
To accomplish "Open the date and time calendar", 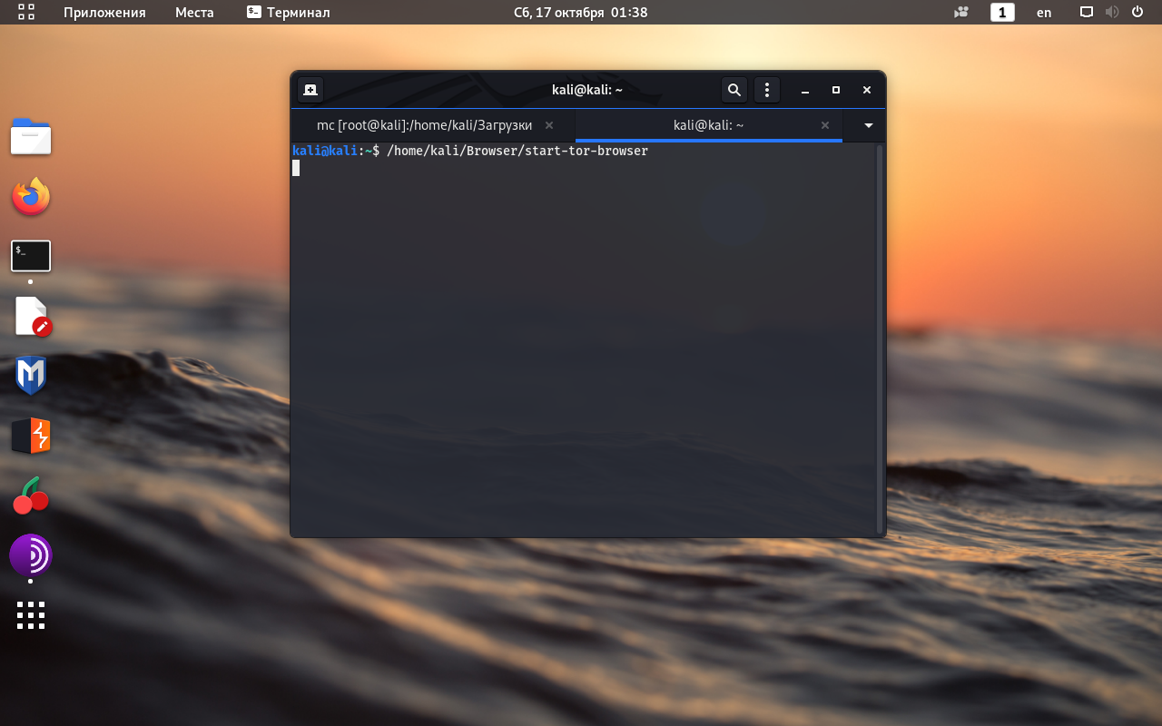I will 581,13.
